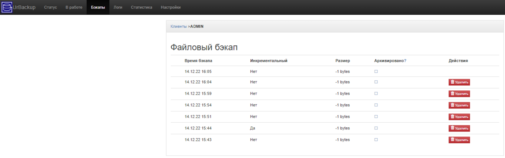The image size is (505, 158).
Task: Open backup from 14.12.22 16:04
Action: point(198,82)
